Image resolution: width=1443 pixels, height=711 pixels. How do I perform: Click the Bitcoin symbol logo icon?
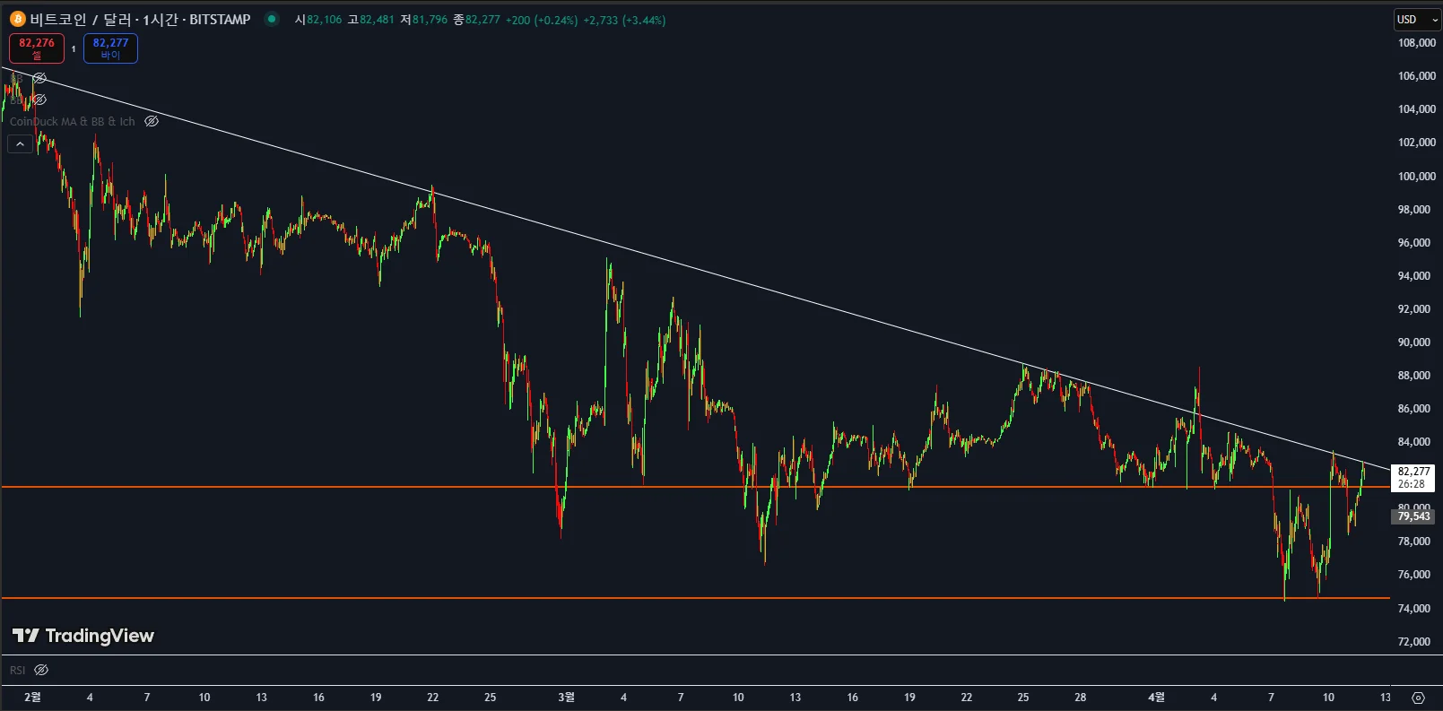tap(17, 19)
